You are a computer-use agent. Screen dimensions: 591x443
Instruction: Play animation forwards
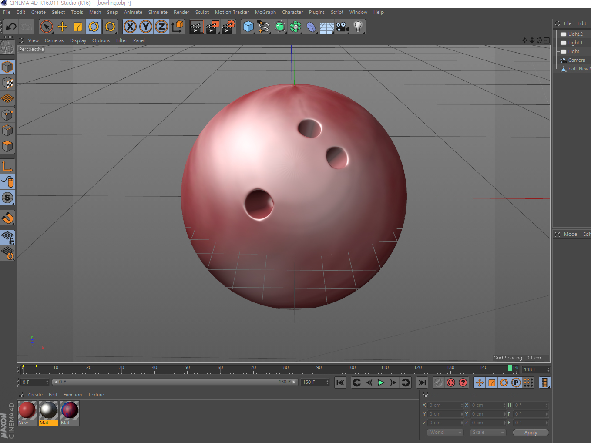(381, 383)
